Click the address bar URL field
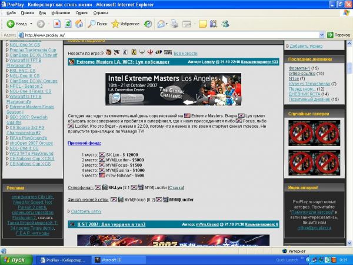Viewport: 353px width, 265px height. click(171, 35)
